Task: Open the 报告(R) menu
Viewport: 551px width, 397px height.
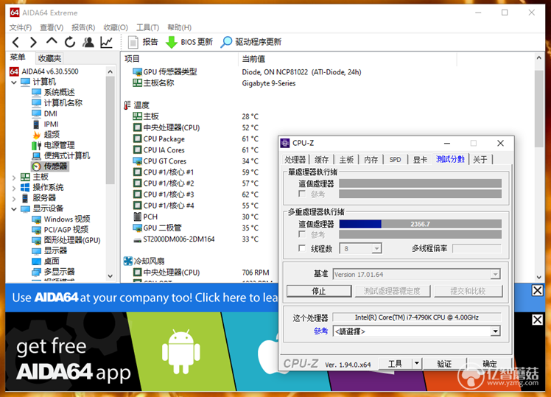Action: 83,27
